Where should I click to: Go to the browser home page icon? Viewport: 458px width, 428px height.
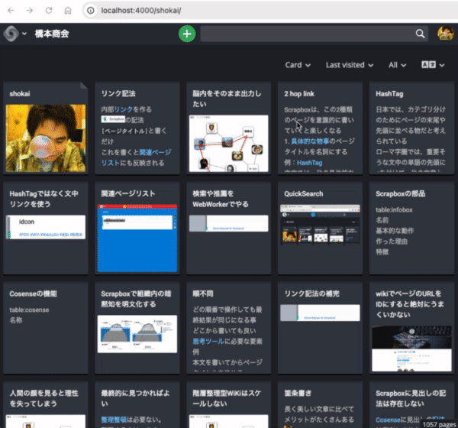tap(68, 11)
